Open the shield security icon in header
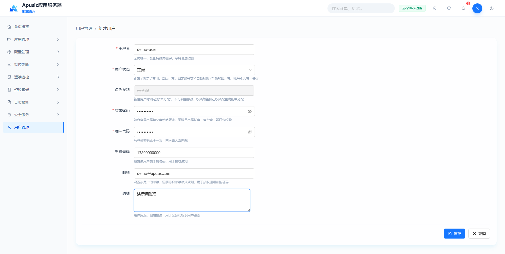Image resolution: width=505 pixels, height=254 pixels. coord(435,8)
